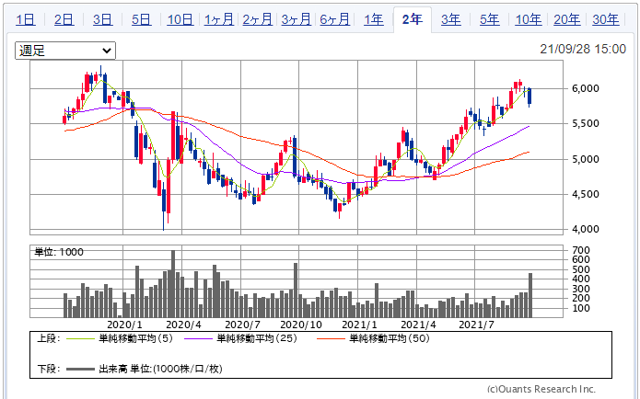This screenshot has height=399, width=640.
Task: Switch to the 1日 time range tab
Action: 26,19
